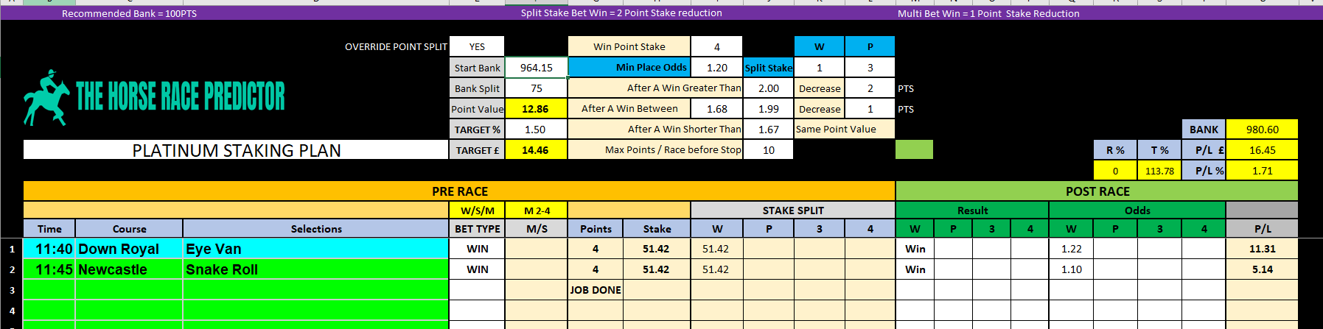Viewport: 1323px width, 329px height.
Task: Select the green cell beside Same Point Value
Action: 914,150
